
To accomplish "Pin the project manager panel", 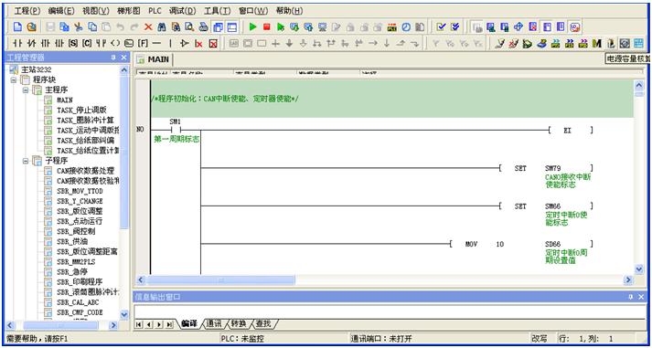I will pyautogui.click(x=113, y=58).
